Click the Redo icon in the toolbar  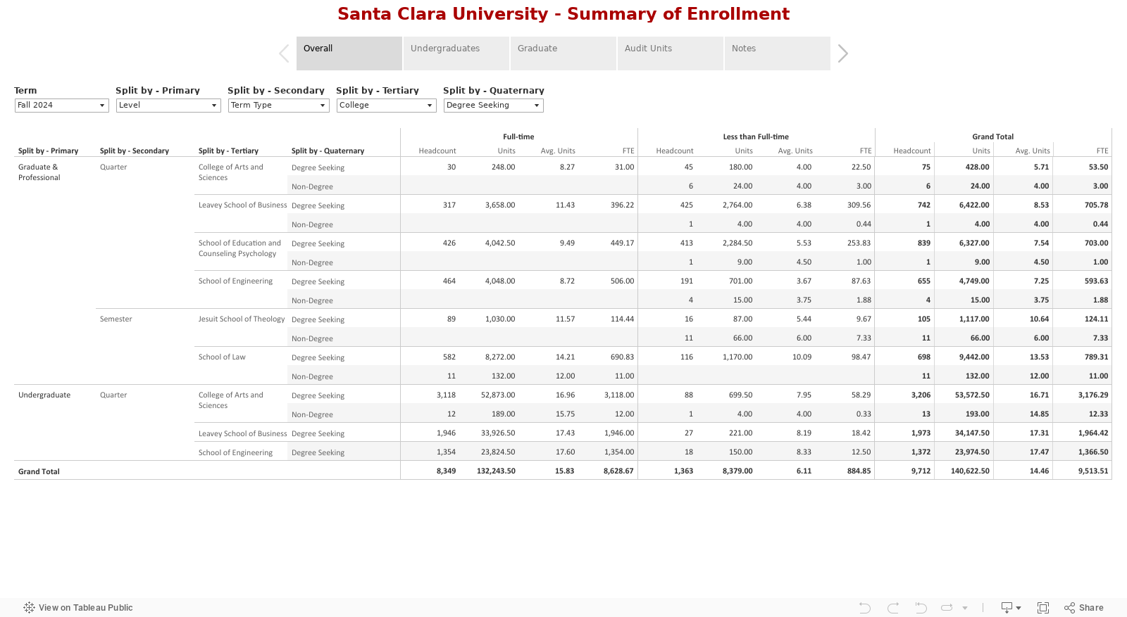coord(893,608)
